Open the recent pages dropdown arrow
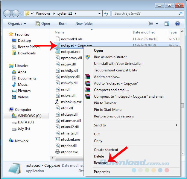The height and width of the screenshot is (179, 187). coord(22,14)
